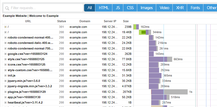
Task: Select the Images filter tab
Action: click(x=147, y=8)
